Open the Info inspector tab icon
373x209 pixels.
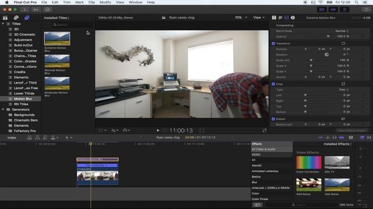point(293,17)
